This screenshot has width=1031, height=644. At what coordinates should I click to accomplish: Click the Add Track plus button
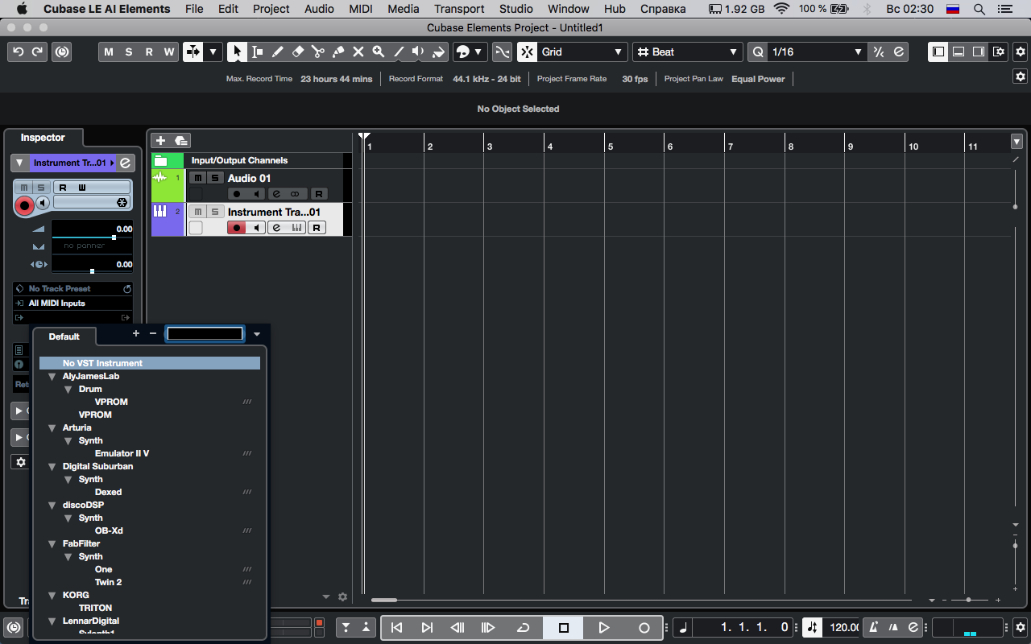point(160,141)
